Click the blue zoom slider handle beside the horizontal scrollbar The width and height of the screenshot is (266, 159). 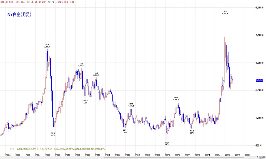pyautogui.click(x=257, y=157)
